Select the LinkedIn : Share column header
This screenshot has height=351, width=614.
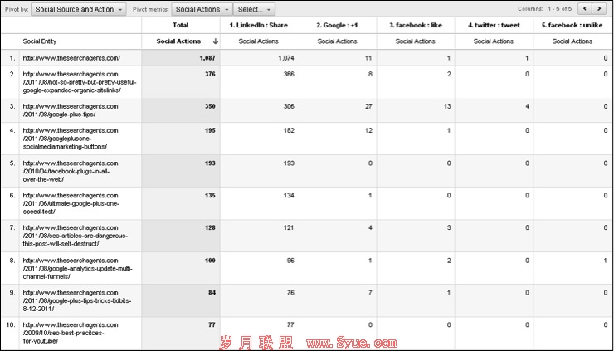(259, 25)
